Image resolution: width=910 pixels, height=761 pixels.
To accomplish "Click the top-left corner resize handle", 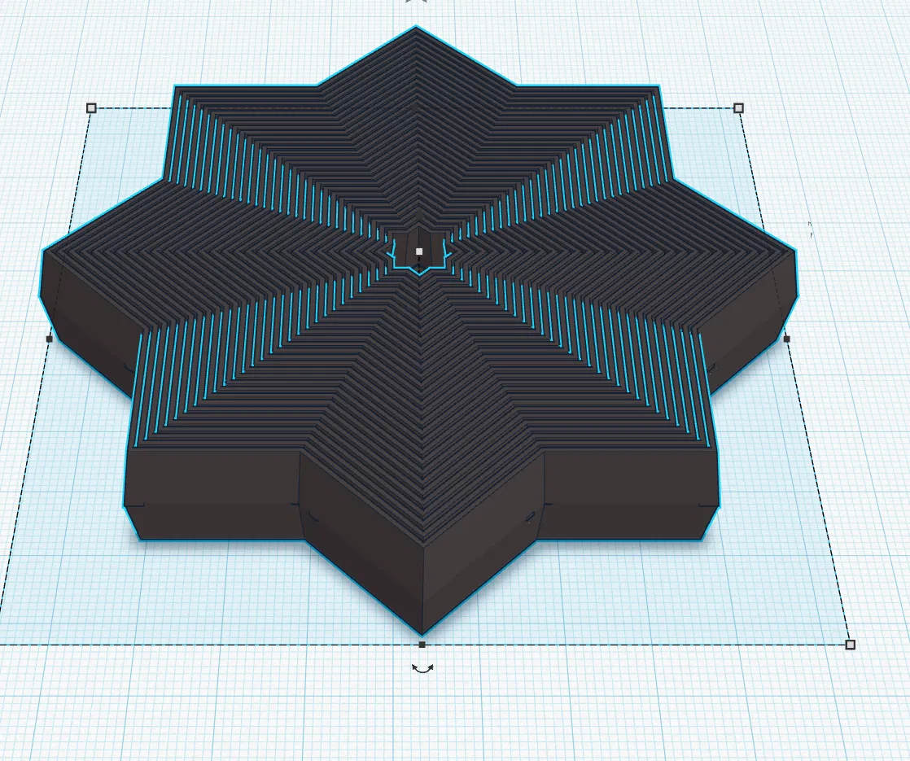I will pyautogui.click(x=91, y=108).
